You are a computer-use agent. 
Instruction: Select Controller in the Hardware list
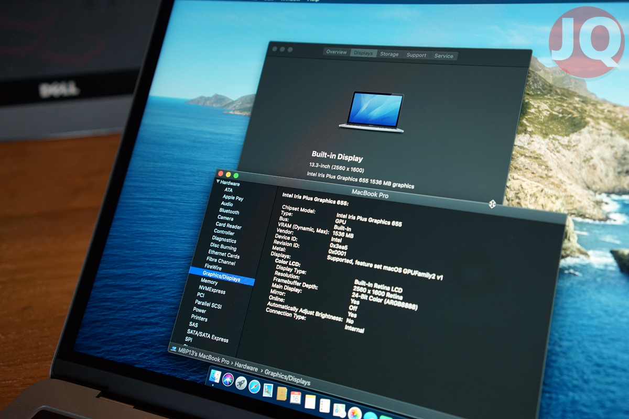click(x=224, y=232)
